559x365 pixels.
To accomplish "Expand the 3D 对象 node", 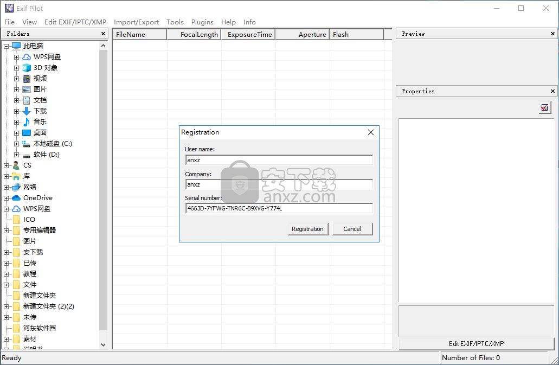I will [x=16, y=68].
